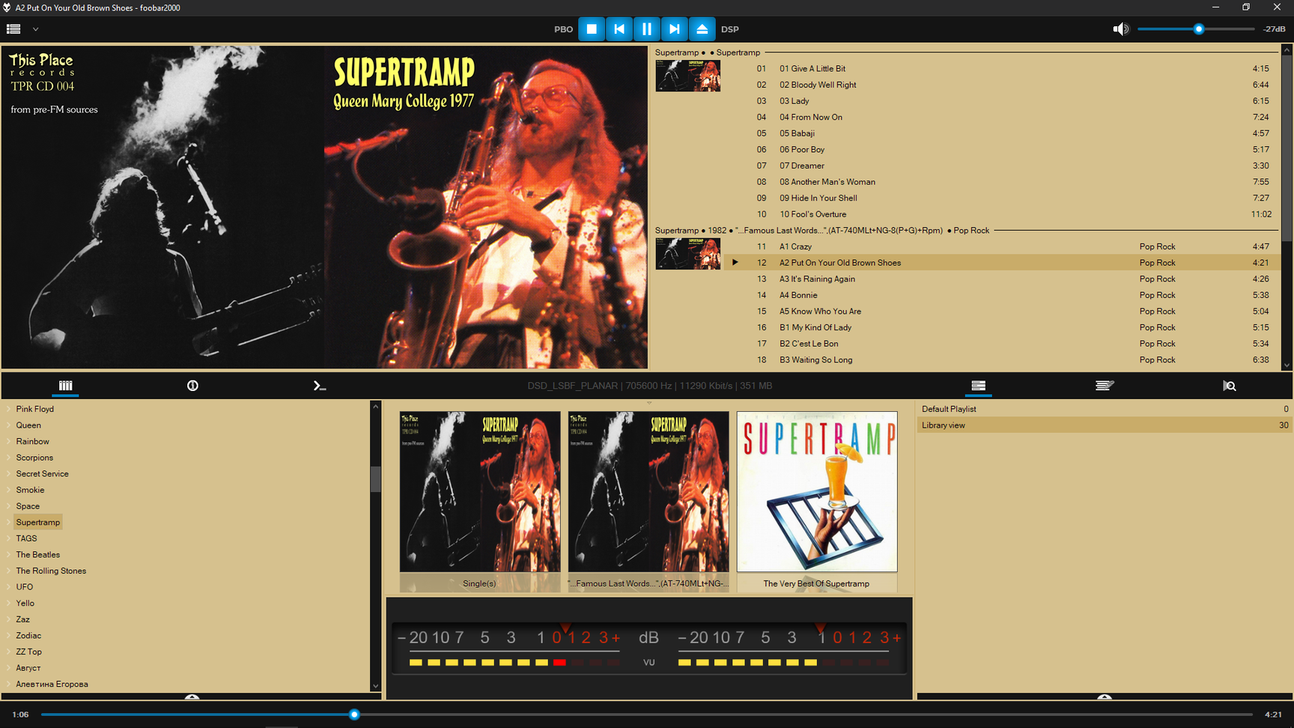Select track 01 Give A Little Bit
The width and height of the screenshot is (1294, 728).
click(1004, 69)
